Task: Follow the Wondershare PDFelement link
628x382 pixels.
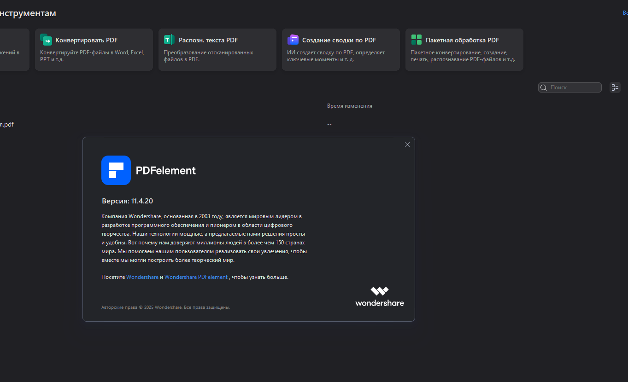Action: coord(196,277)
